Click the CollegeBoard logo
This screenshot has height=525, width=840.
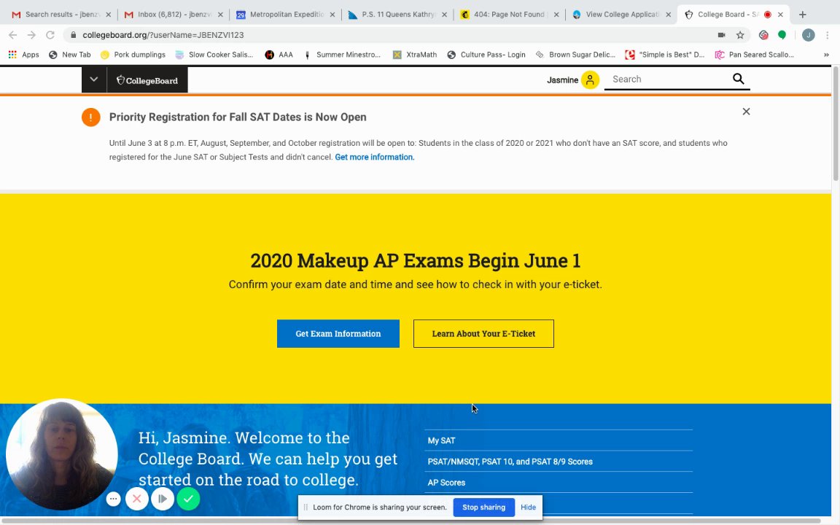pyautogui.click(x=147, y=80)
